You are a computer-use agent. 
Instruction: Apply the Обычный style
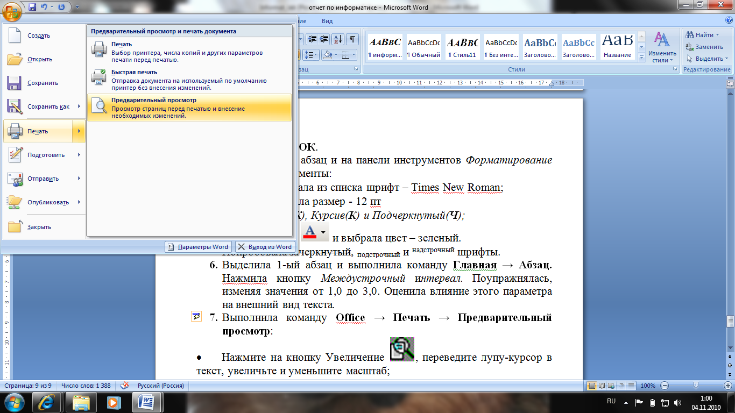pos(423,47)
